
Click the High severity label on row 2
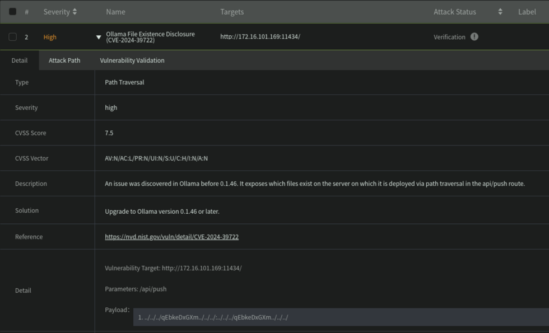tap(49, 37)
